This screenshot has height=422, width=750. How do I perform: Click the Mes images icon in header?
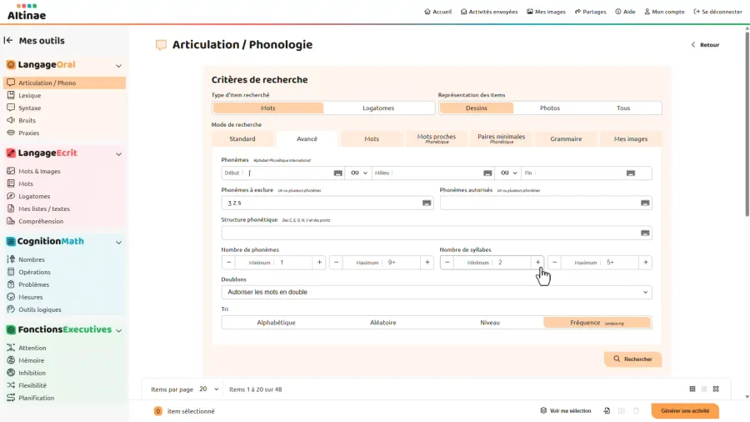(x=530, y=12)
